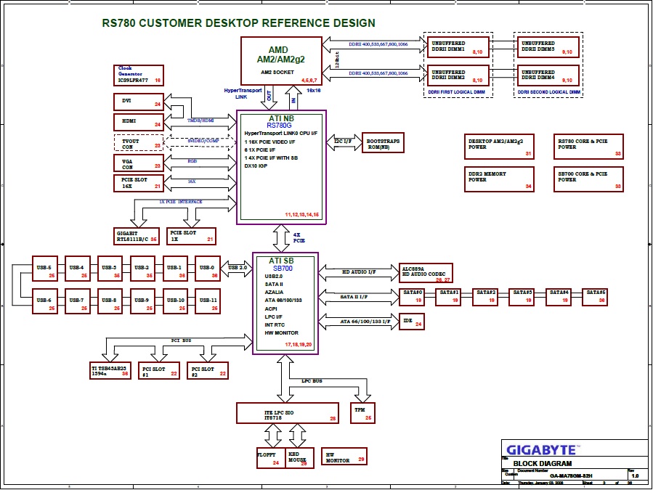Click the I2C I/F arrow label

[343, 142]
